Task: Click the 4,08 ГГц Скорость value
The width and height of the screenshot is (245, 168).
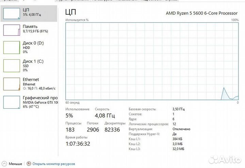Action: click(x=105, y=116)
